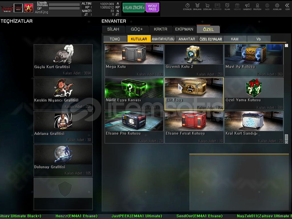292x219 pixels.
Task: Go back with the GERİ arrow
Action: click(x=287, y=7)
